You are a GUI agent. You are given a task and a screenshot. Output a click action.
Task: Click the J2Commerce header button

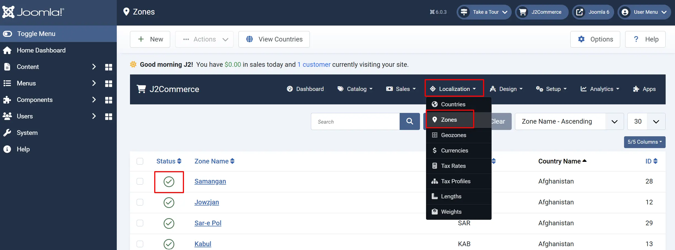[541, 12]
